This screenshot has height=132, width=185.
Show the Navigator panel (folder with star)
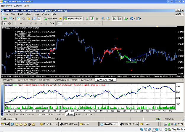(x=29, y=19)
